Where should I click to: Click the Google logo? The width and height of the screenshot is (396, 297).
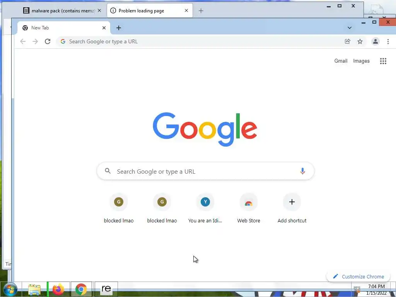205,129
